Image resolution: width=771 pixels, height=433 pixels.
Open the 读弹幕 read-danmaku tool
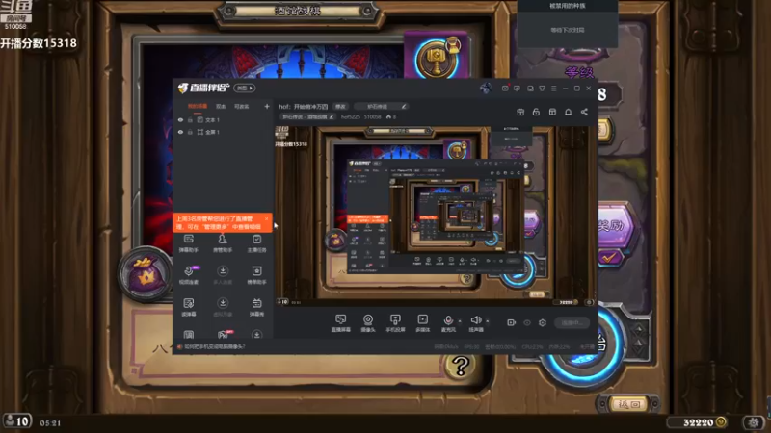(x=188, y=307)
